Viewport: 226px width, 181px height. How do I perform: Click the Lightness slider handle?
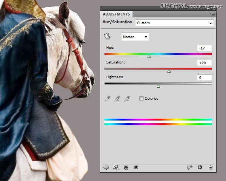[159, 86]
